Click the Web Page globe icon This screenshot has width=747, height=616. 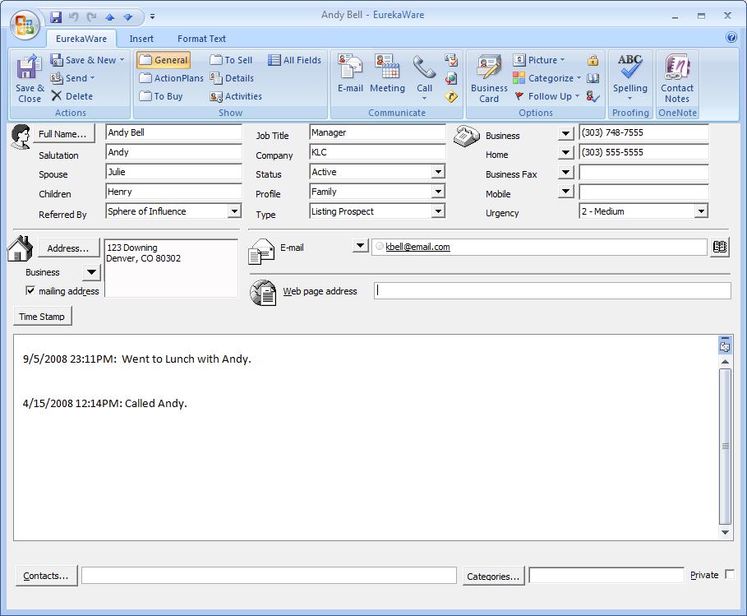451,77
